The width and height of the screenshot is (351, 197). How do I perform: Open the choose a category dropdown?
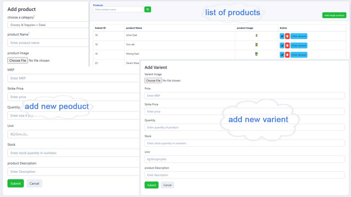click(48, 25)
